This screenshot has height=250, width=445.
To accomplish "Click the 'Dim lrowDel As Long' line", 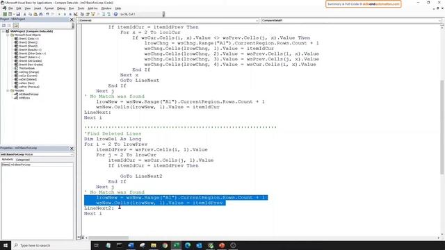I will 113,139.
